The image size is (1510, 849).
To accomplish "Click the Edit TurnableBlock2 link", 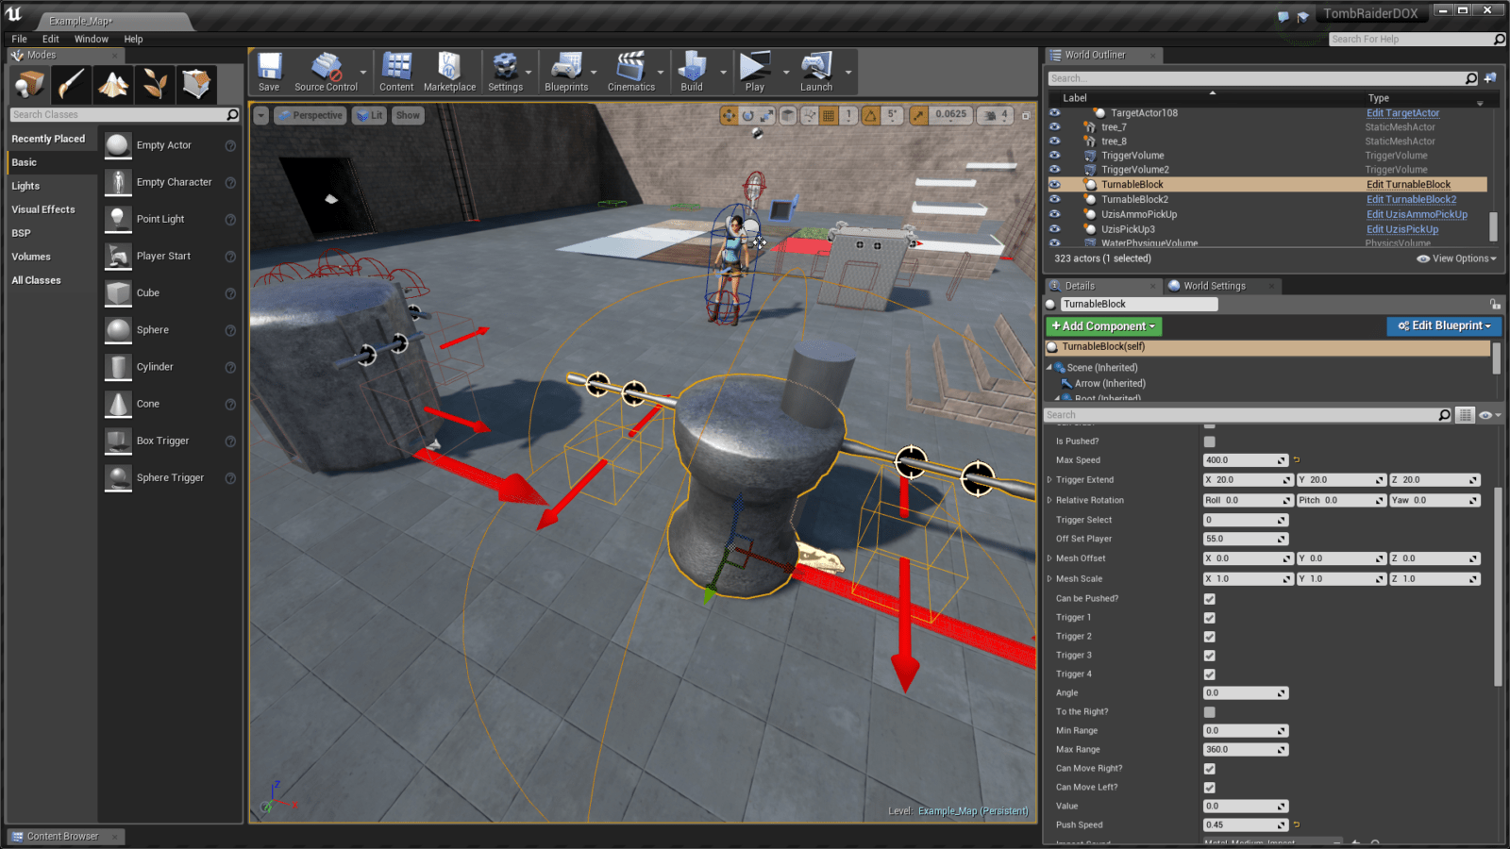I will pyautogui.click(x=1411, y=200).
